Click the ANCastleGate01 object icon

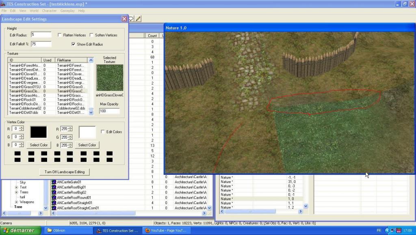[x=54, y=182]
